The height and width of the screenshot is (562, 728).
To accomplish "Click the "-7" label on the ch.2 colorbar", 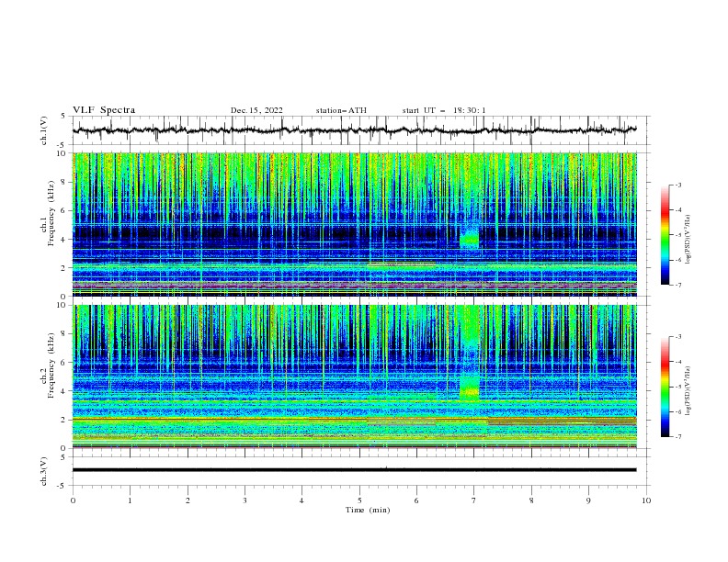I will pyautogui.click(x=678, y=437).
